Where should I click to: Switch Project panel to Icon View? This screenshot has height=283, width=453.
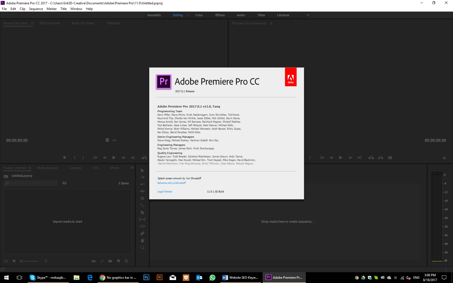click(14, 261)
